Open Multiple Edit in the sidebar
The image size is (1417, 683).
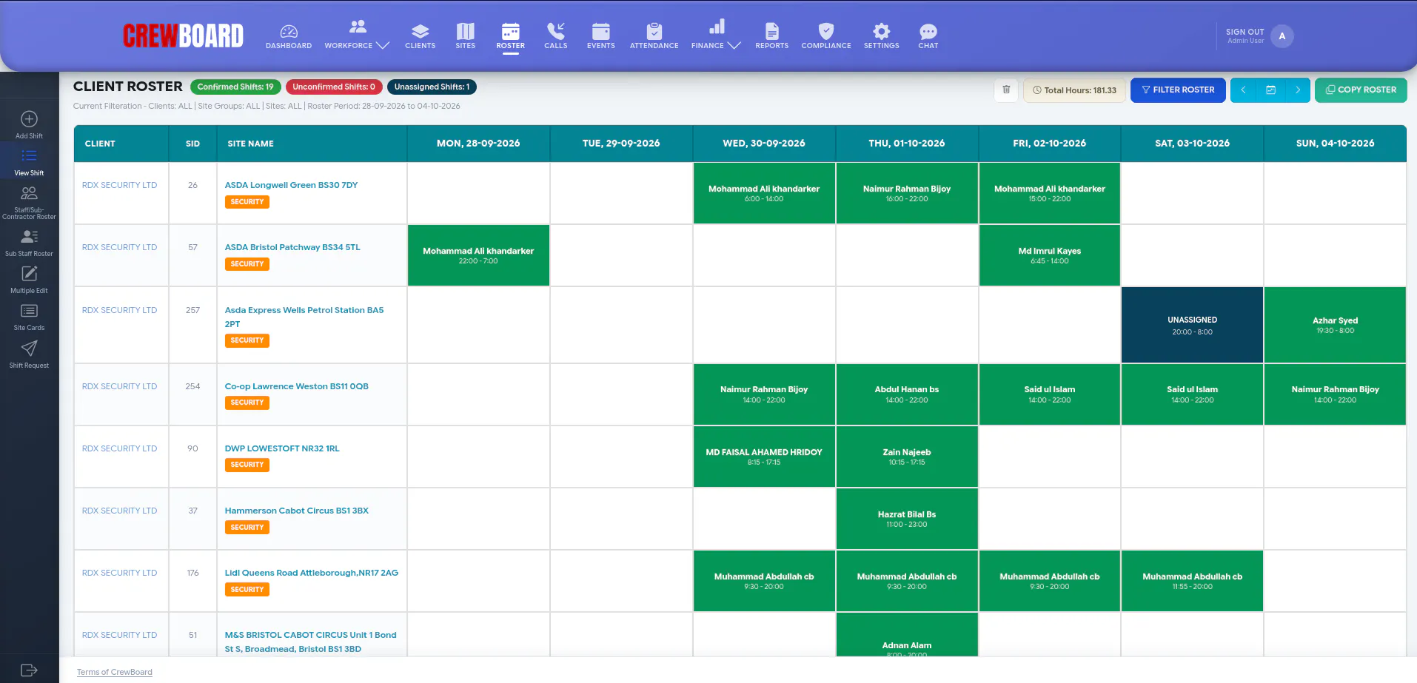click(x=29, y=280)
